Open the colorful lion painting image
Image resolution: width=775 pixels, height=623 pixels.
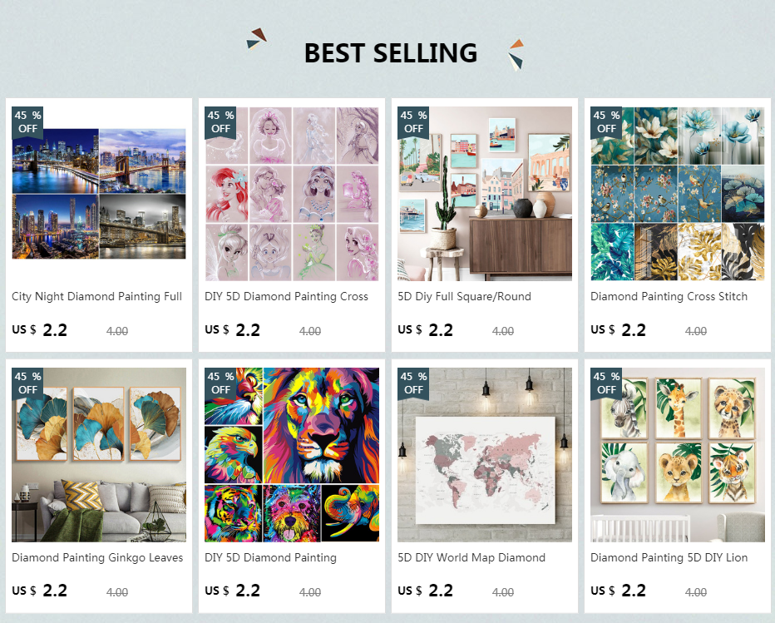coord(292,455)
